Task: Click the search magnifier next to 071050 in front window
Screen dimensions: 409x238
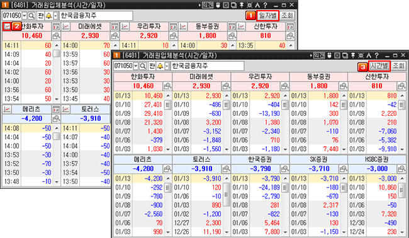Action: click(143, 66)
